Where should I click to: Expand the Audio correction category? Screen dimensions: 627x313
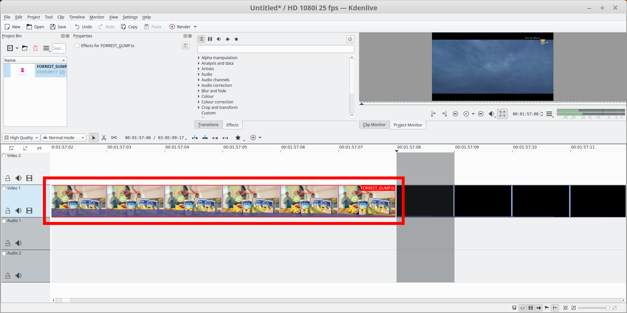click(199, 85)
